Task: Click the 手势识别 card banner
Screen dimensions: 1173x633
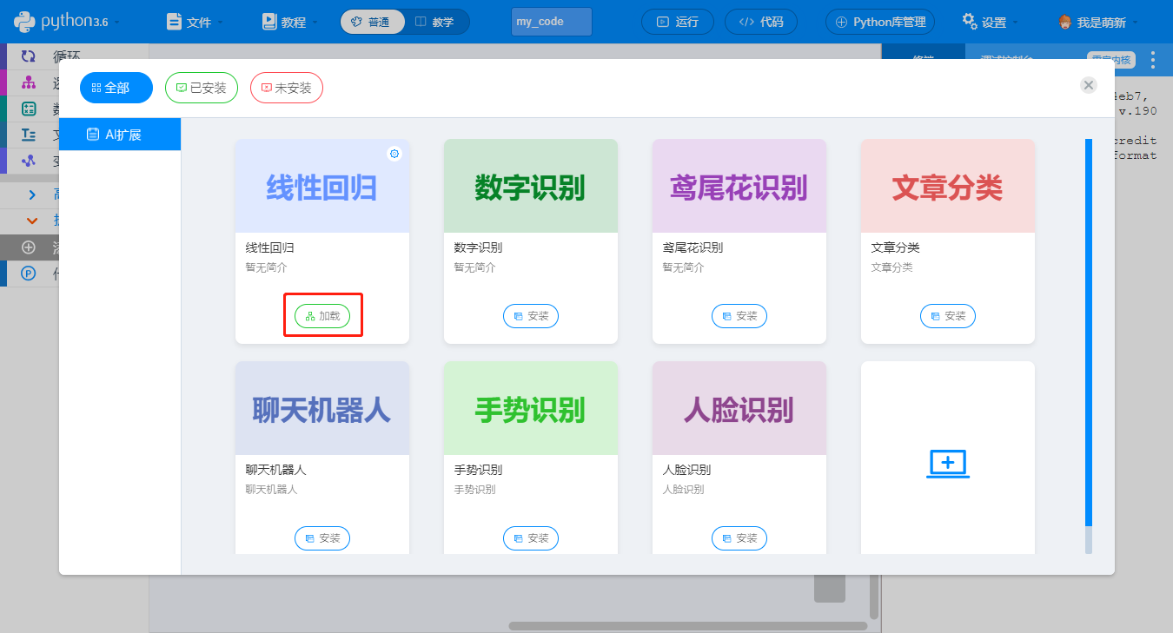Action: tap(531, 408)
